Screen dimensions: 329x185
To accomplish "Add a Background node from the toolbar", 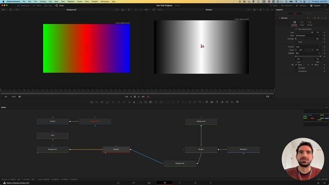I will pyautogui.click(x=92, y=102).
